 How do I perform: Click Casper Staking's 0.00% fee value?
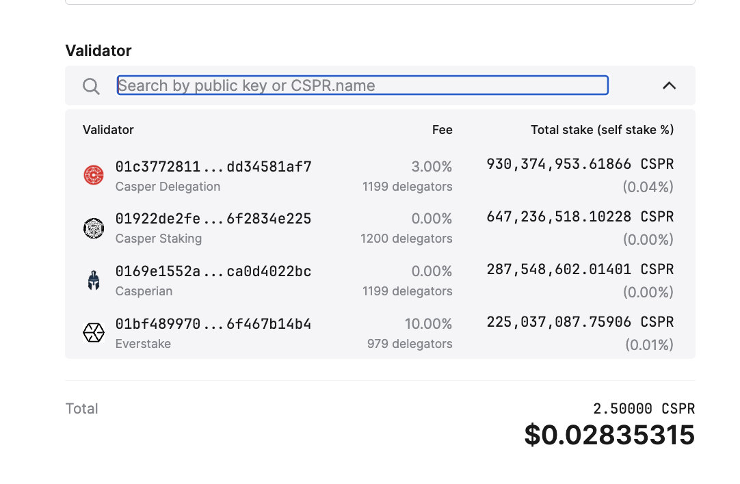[x=432, y=219]
